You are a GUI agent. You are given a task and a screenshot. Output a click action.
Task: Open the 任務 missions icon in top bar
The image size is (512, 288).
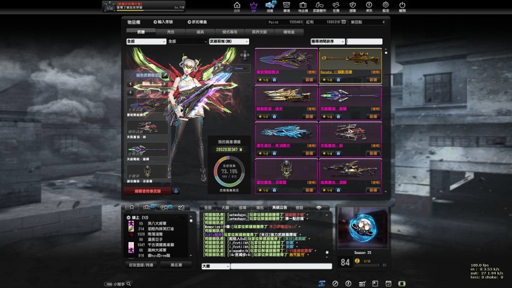pos(336,7)
